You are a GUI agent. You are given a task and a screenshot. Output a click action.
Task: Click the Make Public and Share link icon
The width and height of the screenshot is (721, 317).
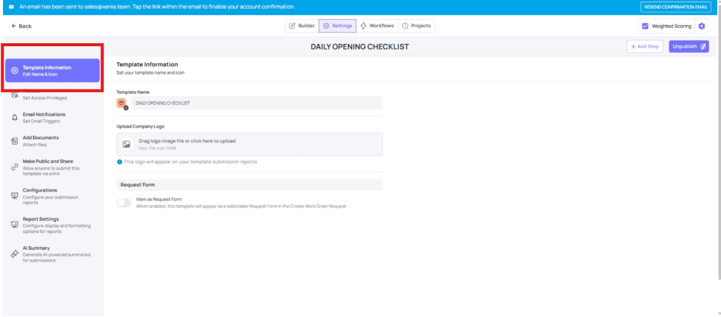pyautogui.click(x=15, y=167)
